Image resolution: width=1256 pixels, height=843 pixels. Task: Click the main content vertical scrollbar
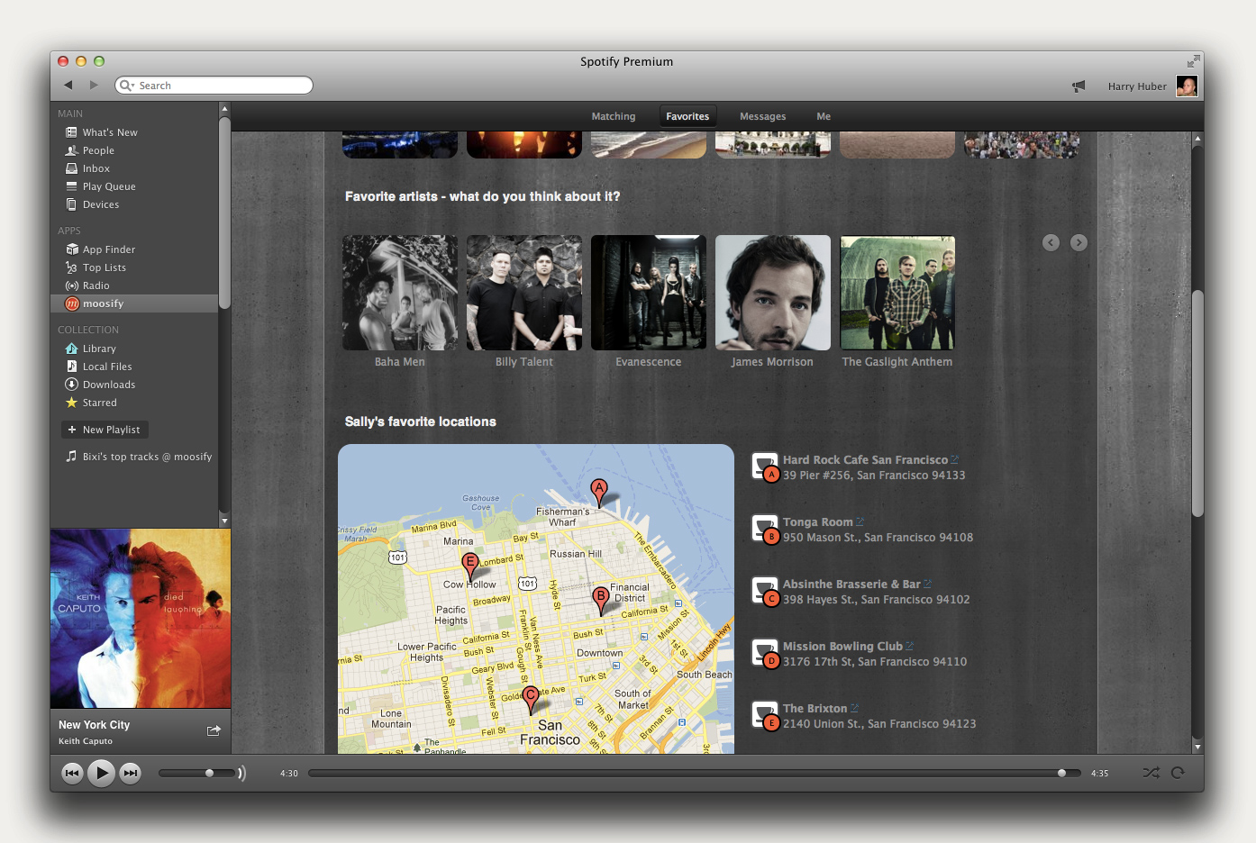tap(1197, 403)
